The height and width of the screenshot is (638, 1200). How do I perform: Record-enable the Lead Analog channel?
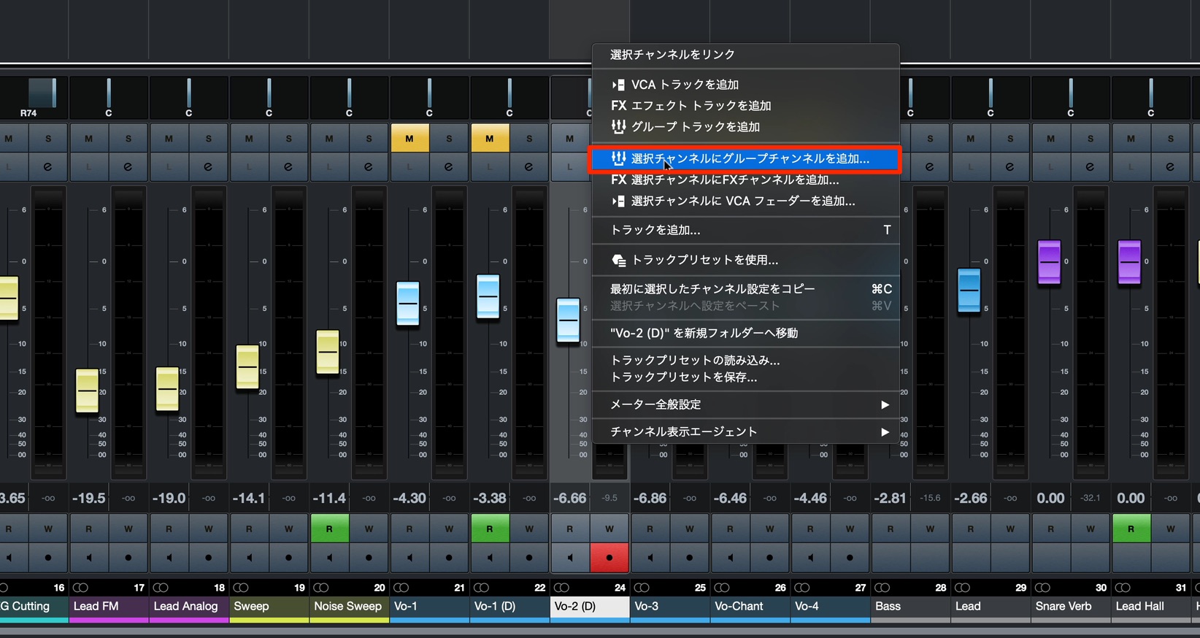pyautogui.click(x=209, y=558)
